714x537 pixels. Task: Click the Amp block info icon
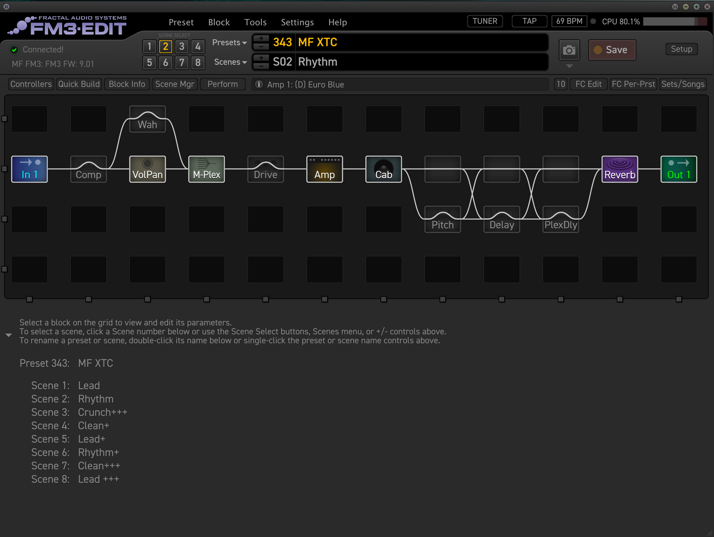click(258, 85)
